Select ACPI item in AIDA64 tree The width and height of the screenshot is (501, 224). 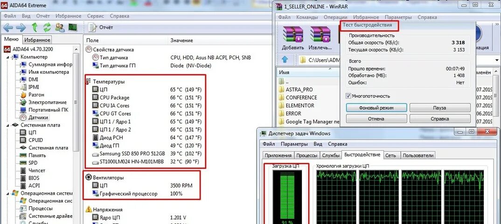(30, 186)
